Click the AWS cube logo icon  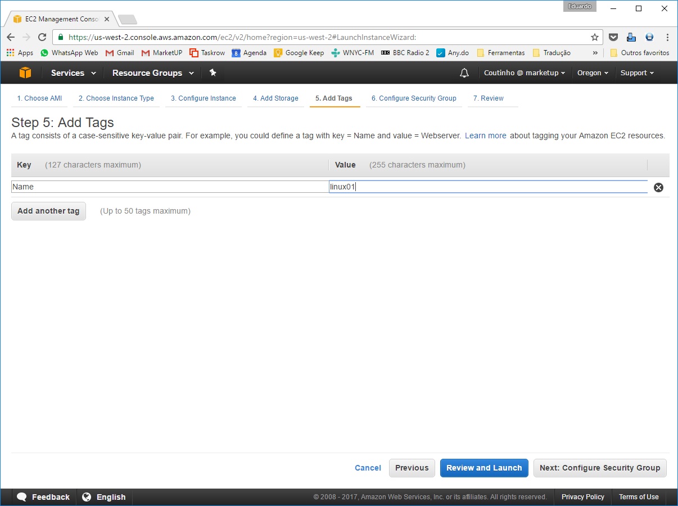click(25, 73)
